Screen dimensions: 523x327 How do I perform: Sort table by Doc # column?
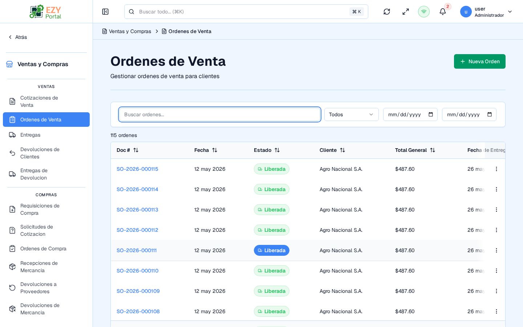click(x=127, y=150)
